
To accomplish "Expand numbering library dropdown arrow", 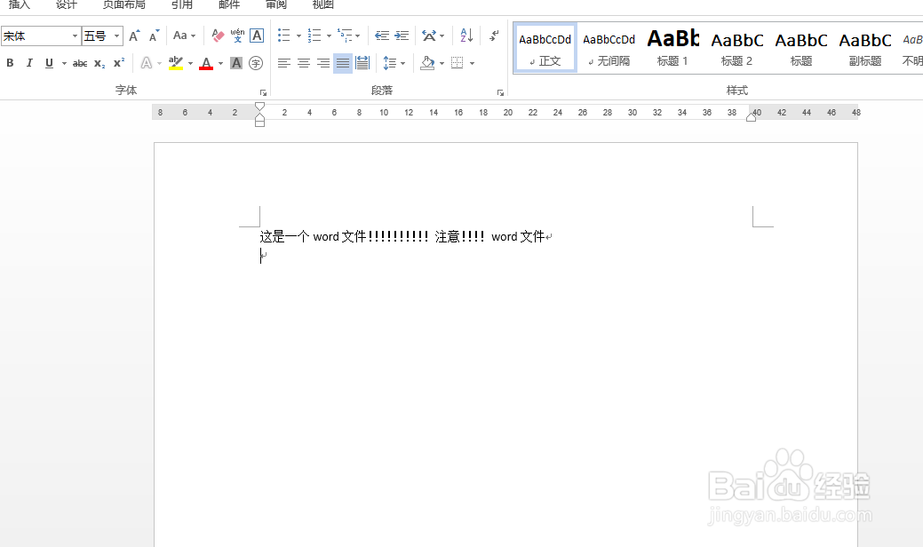I will pyautogui.click(x=329, y=36).
